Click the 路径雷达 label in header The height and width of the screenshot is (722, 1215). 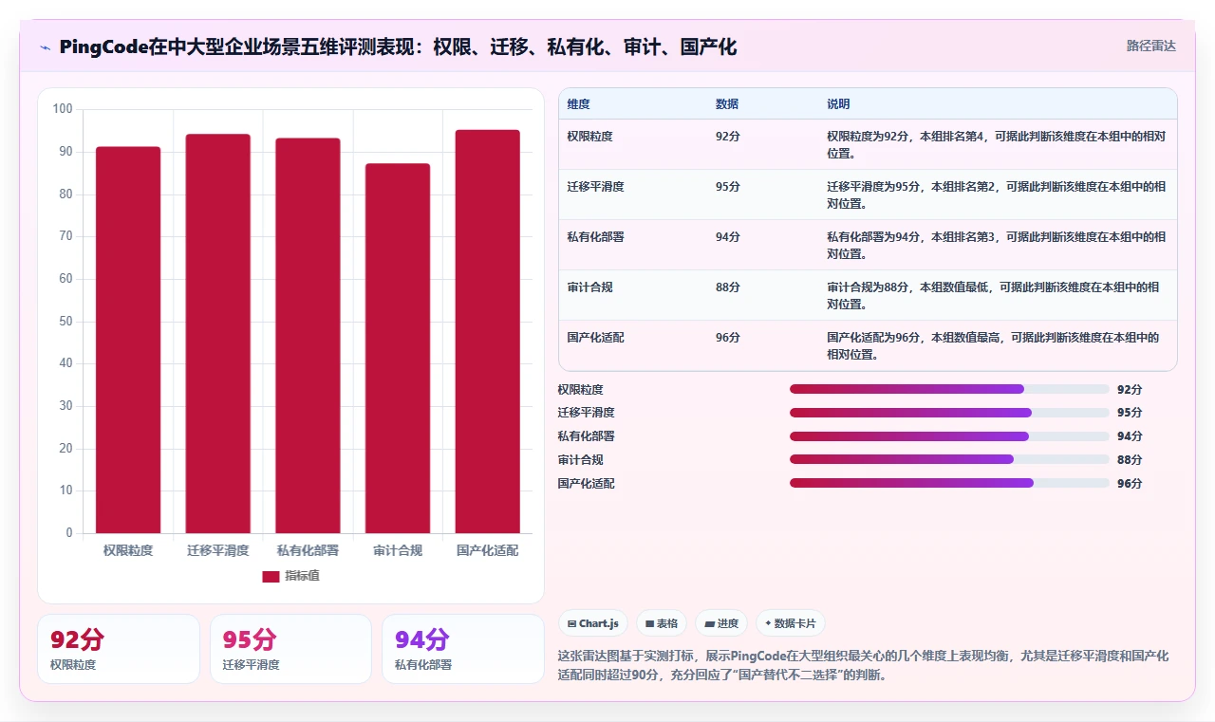point(1150,46)
